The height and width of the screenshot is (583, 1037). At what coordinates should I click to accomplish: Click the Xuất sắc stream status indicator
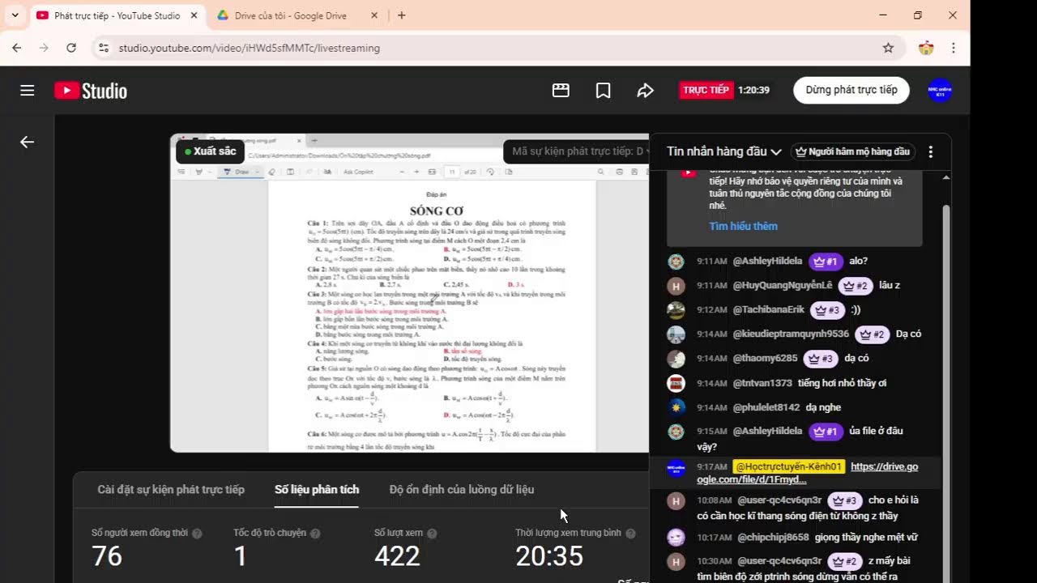pos(211,151)
